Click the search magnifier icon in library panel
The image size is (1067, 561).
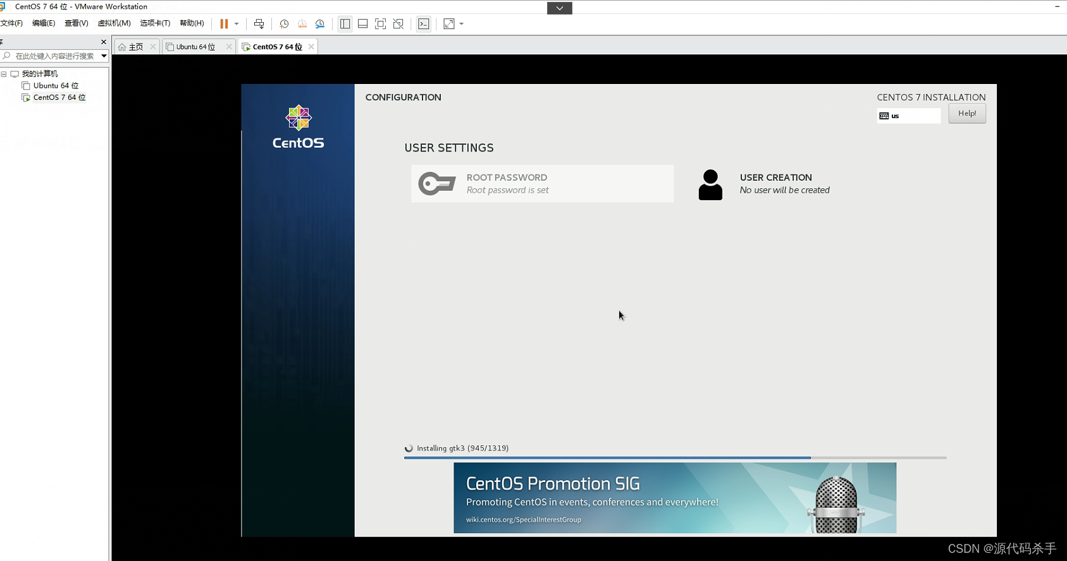[x=6, y=56]
